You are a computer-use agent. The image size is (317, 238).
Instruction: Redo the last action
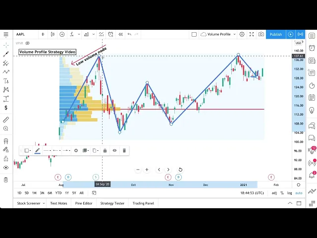coord(137,34)
